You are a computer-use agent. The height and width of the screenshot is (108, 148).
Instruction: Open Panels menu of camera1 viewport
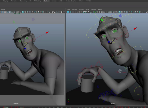[3, 9]
